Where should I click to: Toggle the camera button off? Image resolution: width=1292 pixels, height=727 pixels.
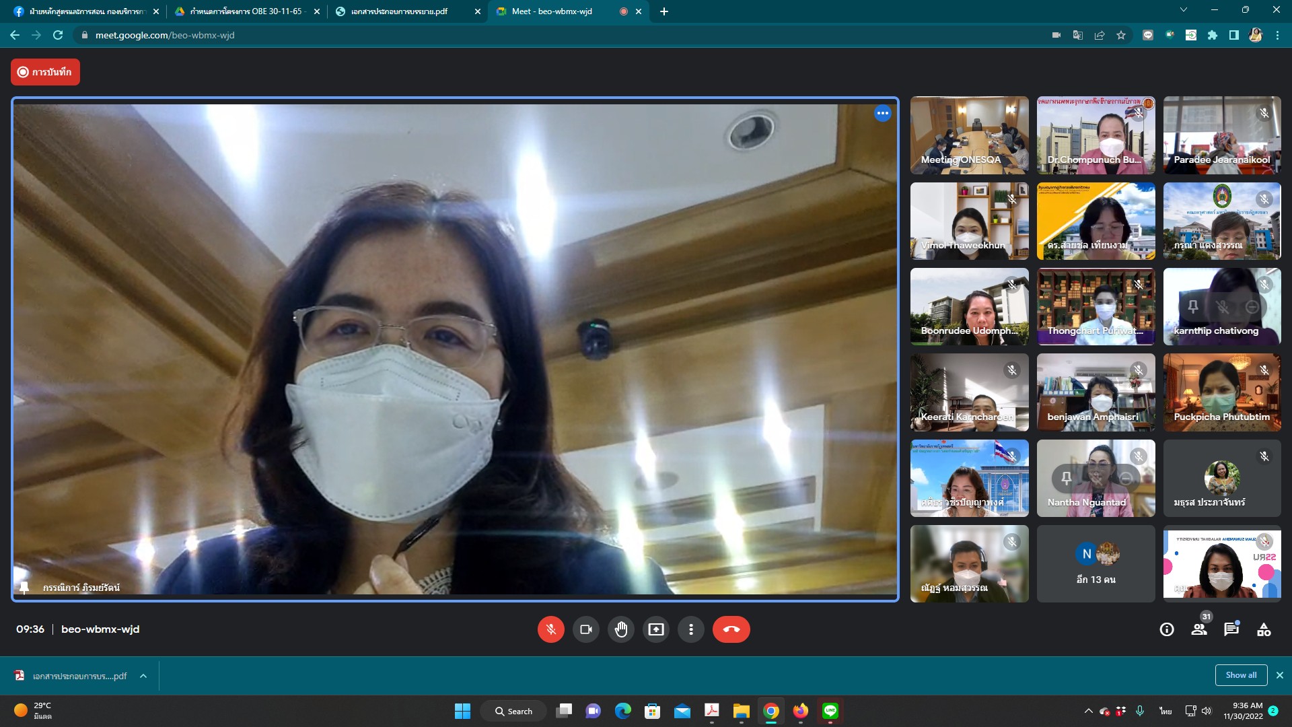point(585,629)
